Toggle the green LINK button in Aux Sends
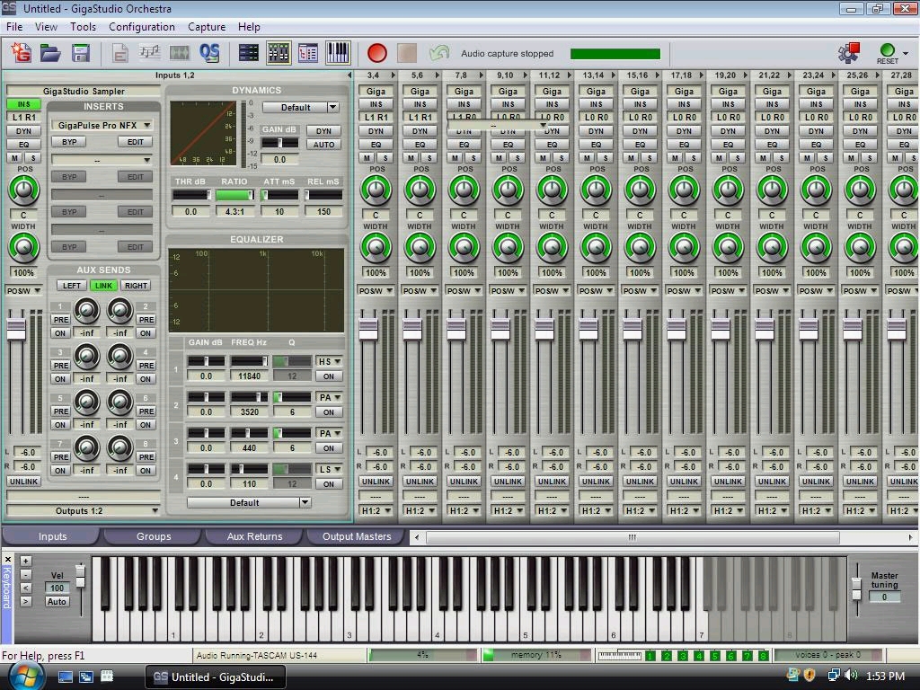This screenshot has width=920, height=690. point(103,286)
